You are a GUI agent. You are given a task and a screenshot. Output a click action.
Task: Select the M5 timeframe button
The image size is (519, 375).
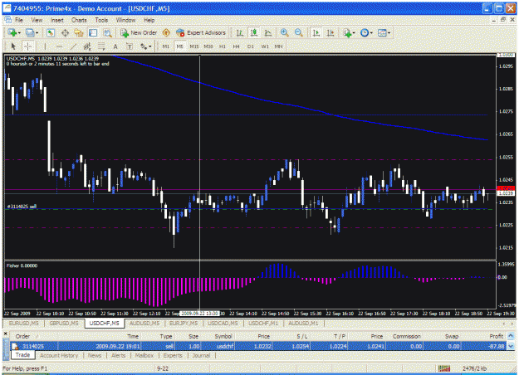click(x=179, y=46)
